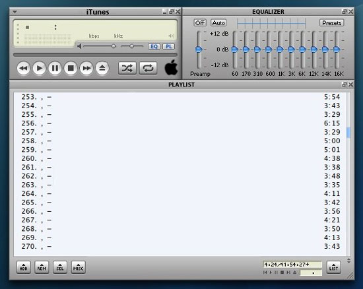The height and width of the screenshot is (289, 363).
Task: Click the main display time readout
Action: point(55,27)
